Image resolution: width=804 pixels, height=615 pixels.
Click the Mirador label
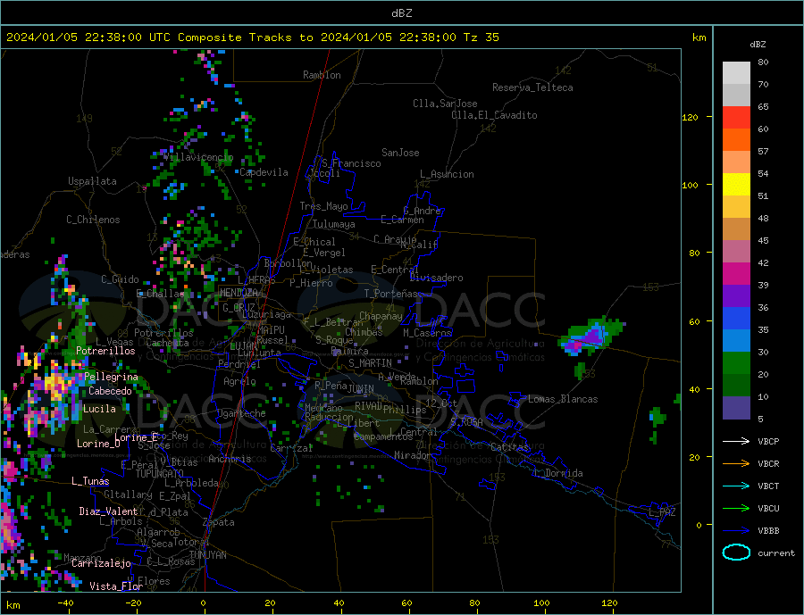click(x=413, y=455)
